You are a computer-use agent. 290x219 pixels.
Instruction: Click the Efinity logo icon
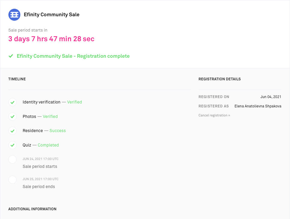[x=14, y=15]
